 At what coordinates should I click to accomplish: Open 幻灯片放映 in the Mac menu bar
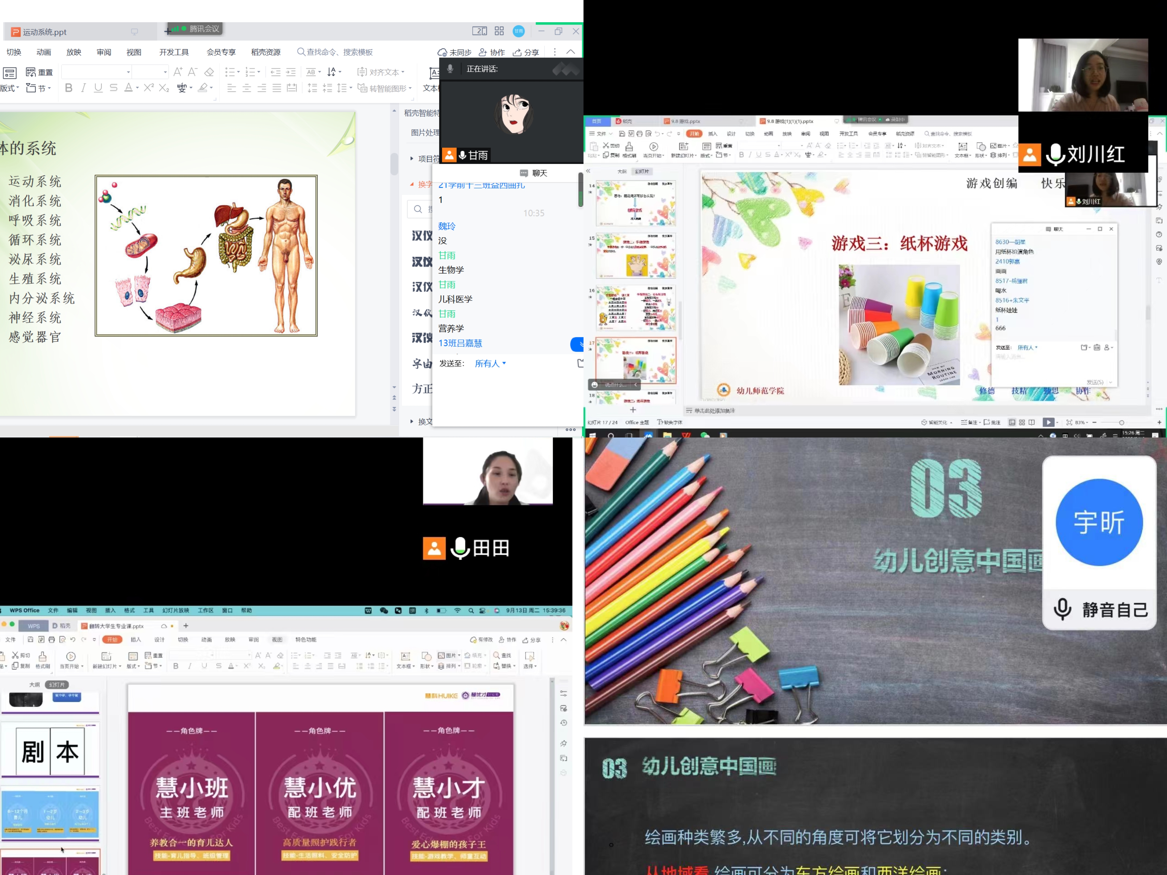pos(176,611)
